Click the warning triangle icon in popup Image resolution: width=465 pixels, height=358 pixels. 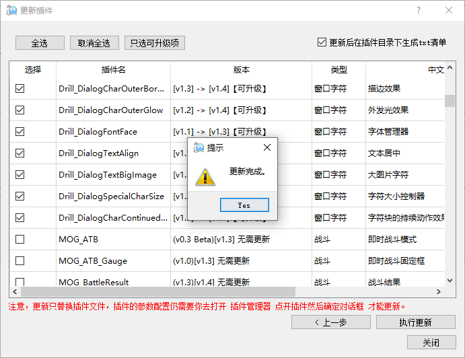click(205, 176)
